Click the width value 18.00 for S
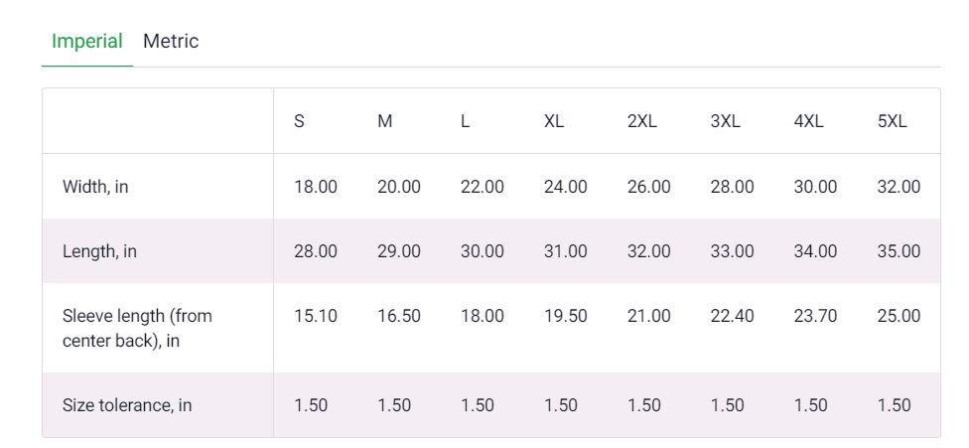The image size is (969, 448). coord(316,187)
